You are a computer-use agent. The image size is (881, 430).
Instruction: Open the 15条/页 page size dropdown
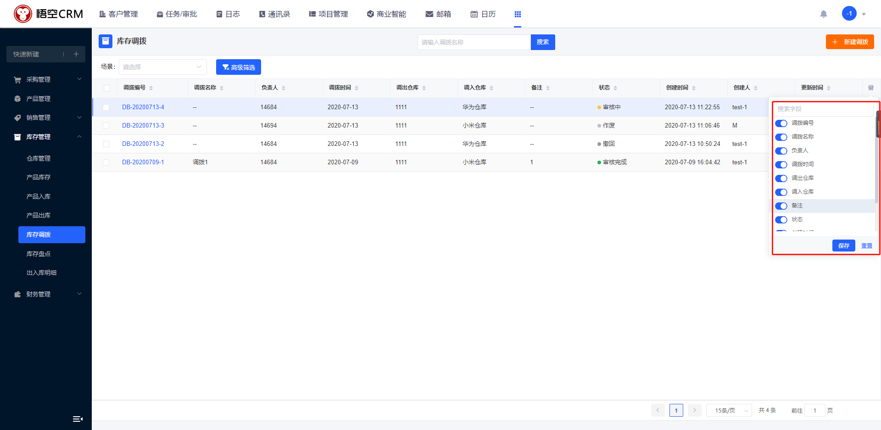pyautogui.click(x=729, y=410)
